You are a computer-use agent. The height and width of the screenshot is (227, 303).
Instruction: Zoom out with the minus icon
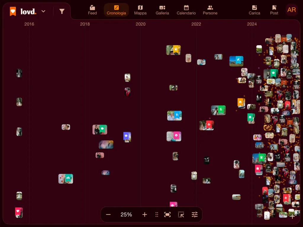point(108,215)
